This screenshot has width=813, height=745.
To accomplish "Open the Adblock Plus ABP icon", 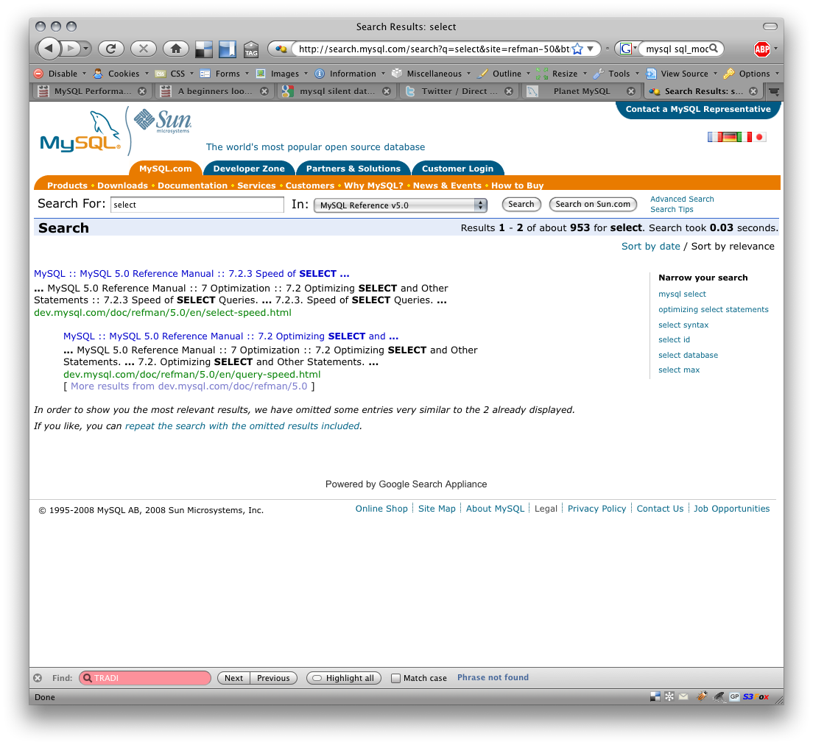I will pos(761,49).
